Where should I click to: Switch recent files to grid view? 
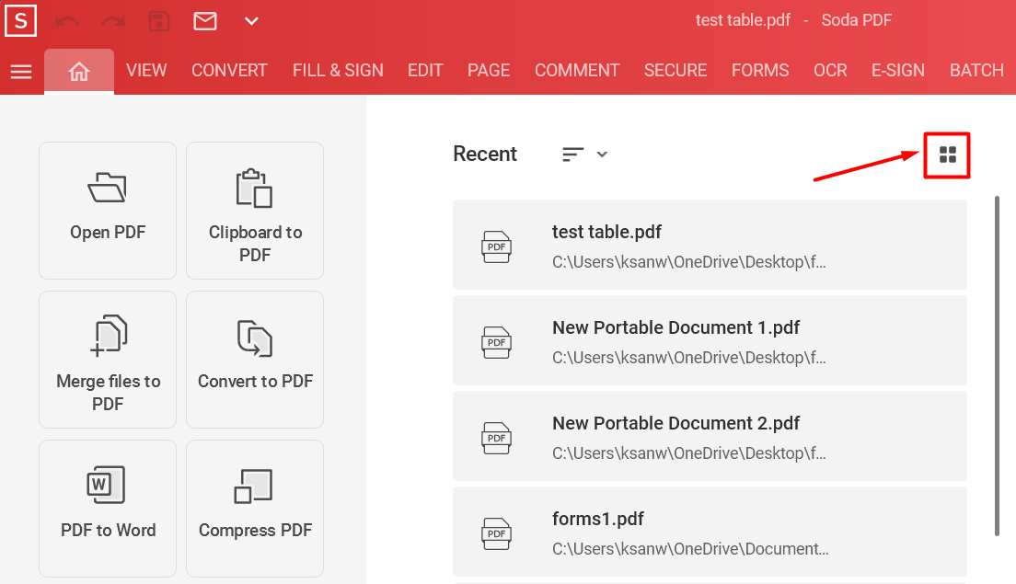pyautogui.click(x=947, y=155)
